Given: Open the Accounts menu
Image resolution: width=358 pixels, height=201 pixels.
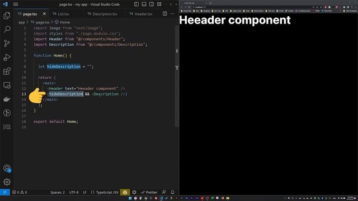Looking at the screenshot, I should (7, 169).
